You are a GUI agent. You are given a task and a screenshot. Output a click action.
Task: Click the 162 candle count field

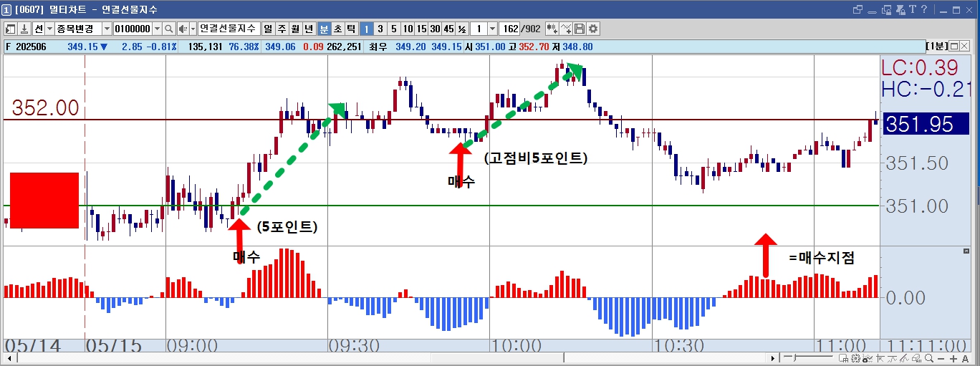click(510, 29)
